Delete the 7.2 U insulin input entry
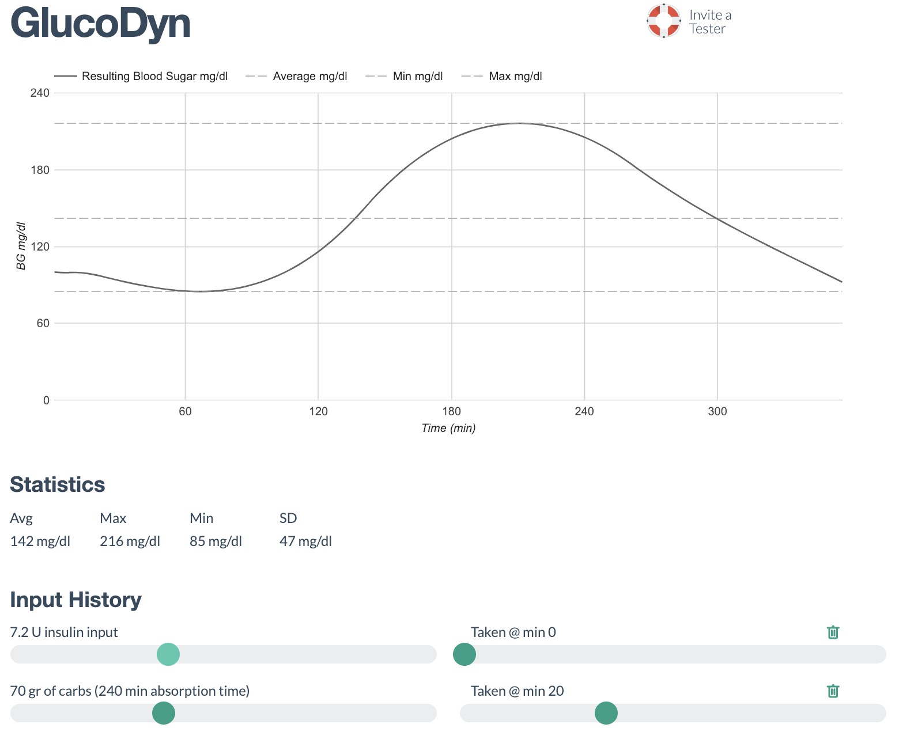Screen dimensions: 899x743 pyautogui.click(x=833, y=632)
